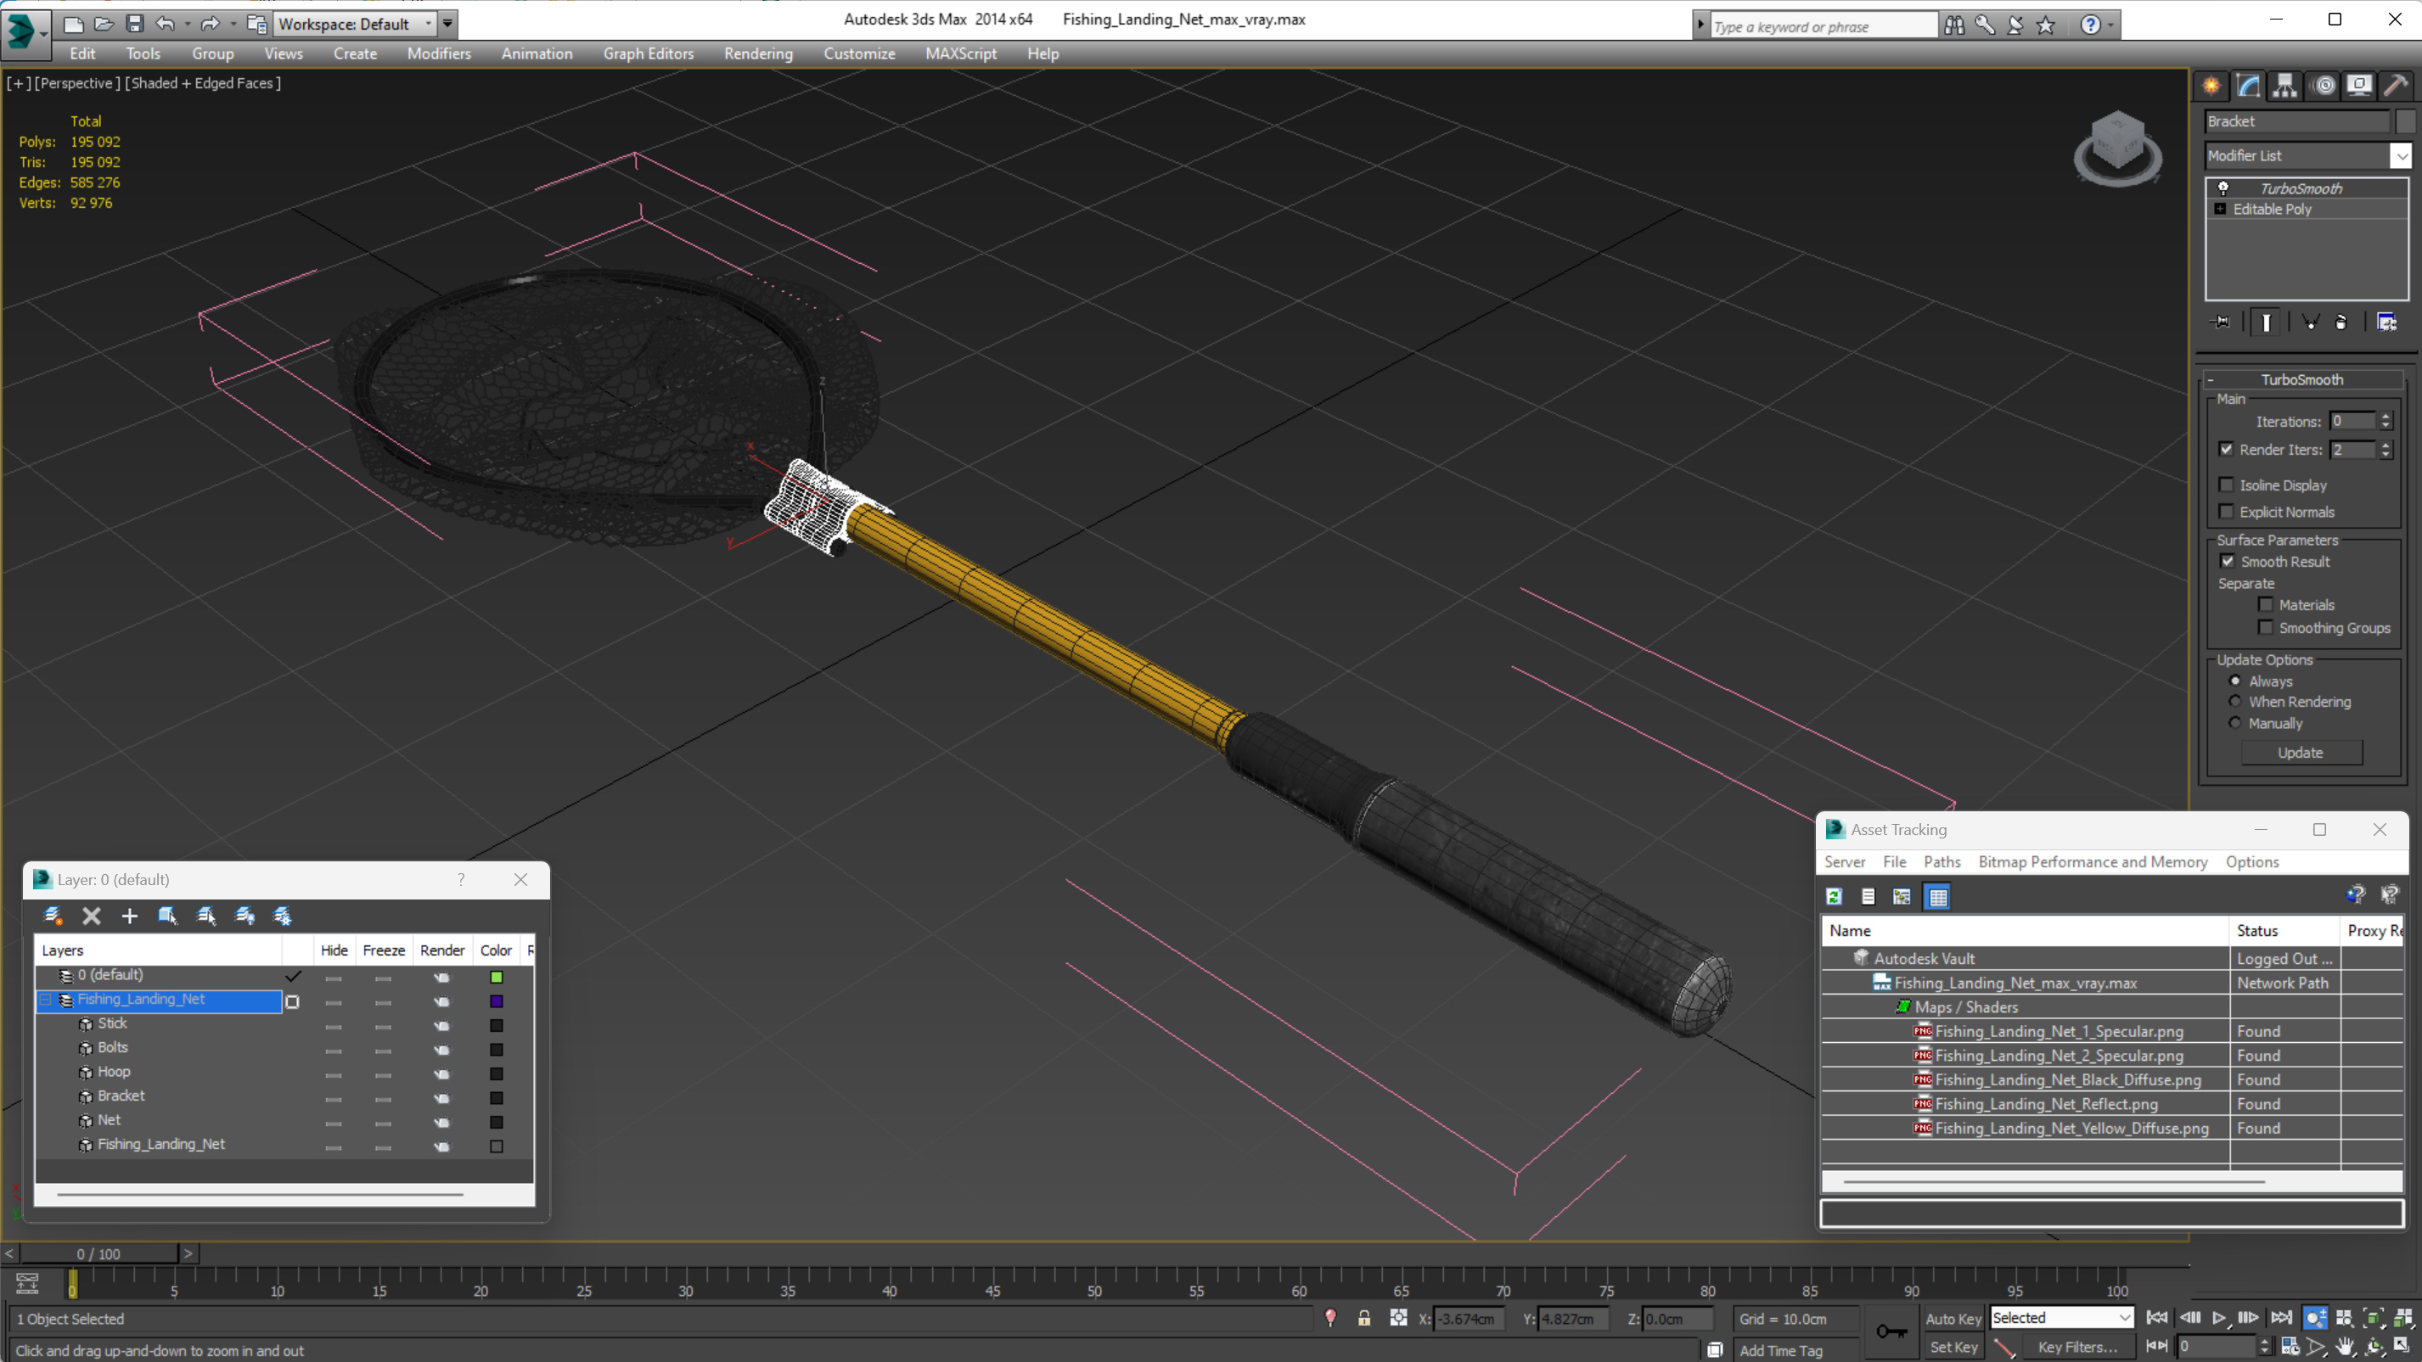The width and height of the screenshot is (2422, 1362).
Task: Open the Rendering menu
Action: pyautogui.click(x=758, y=53)
